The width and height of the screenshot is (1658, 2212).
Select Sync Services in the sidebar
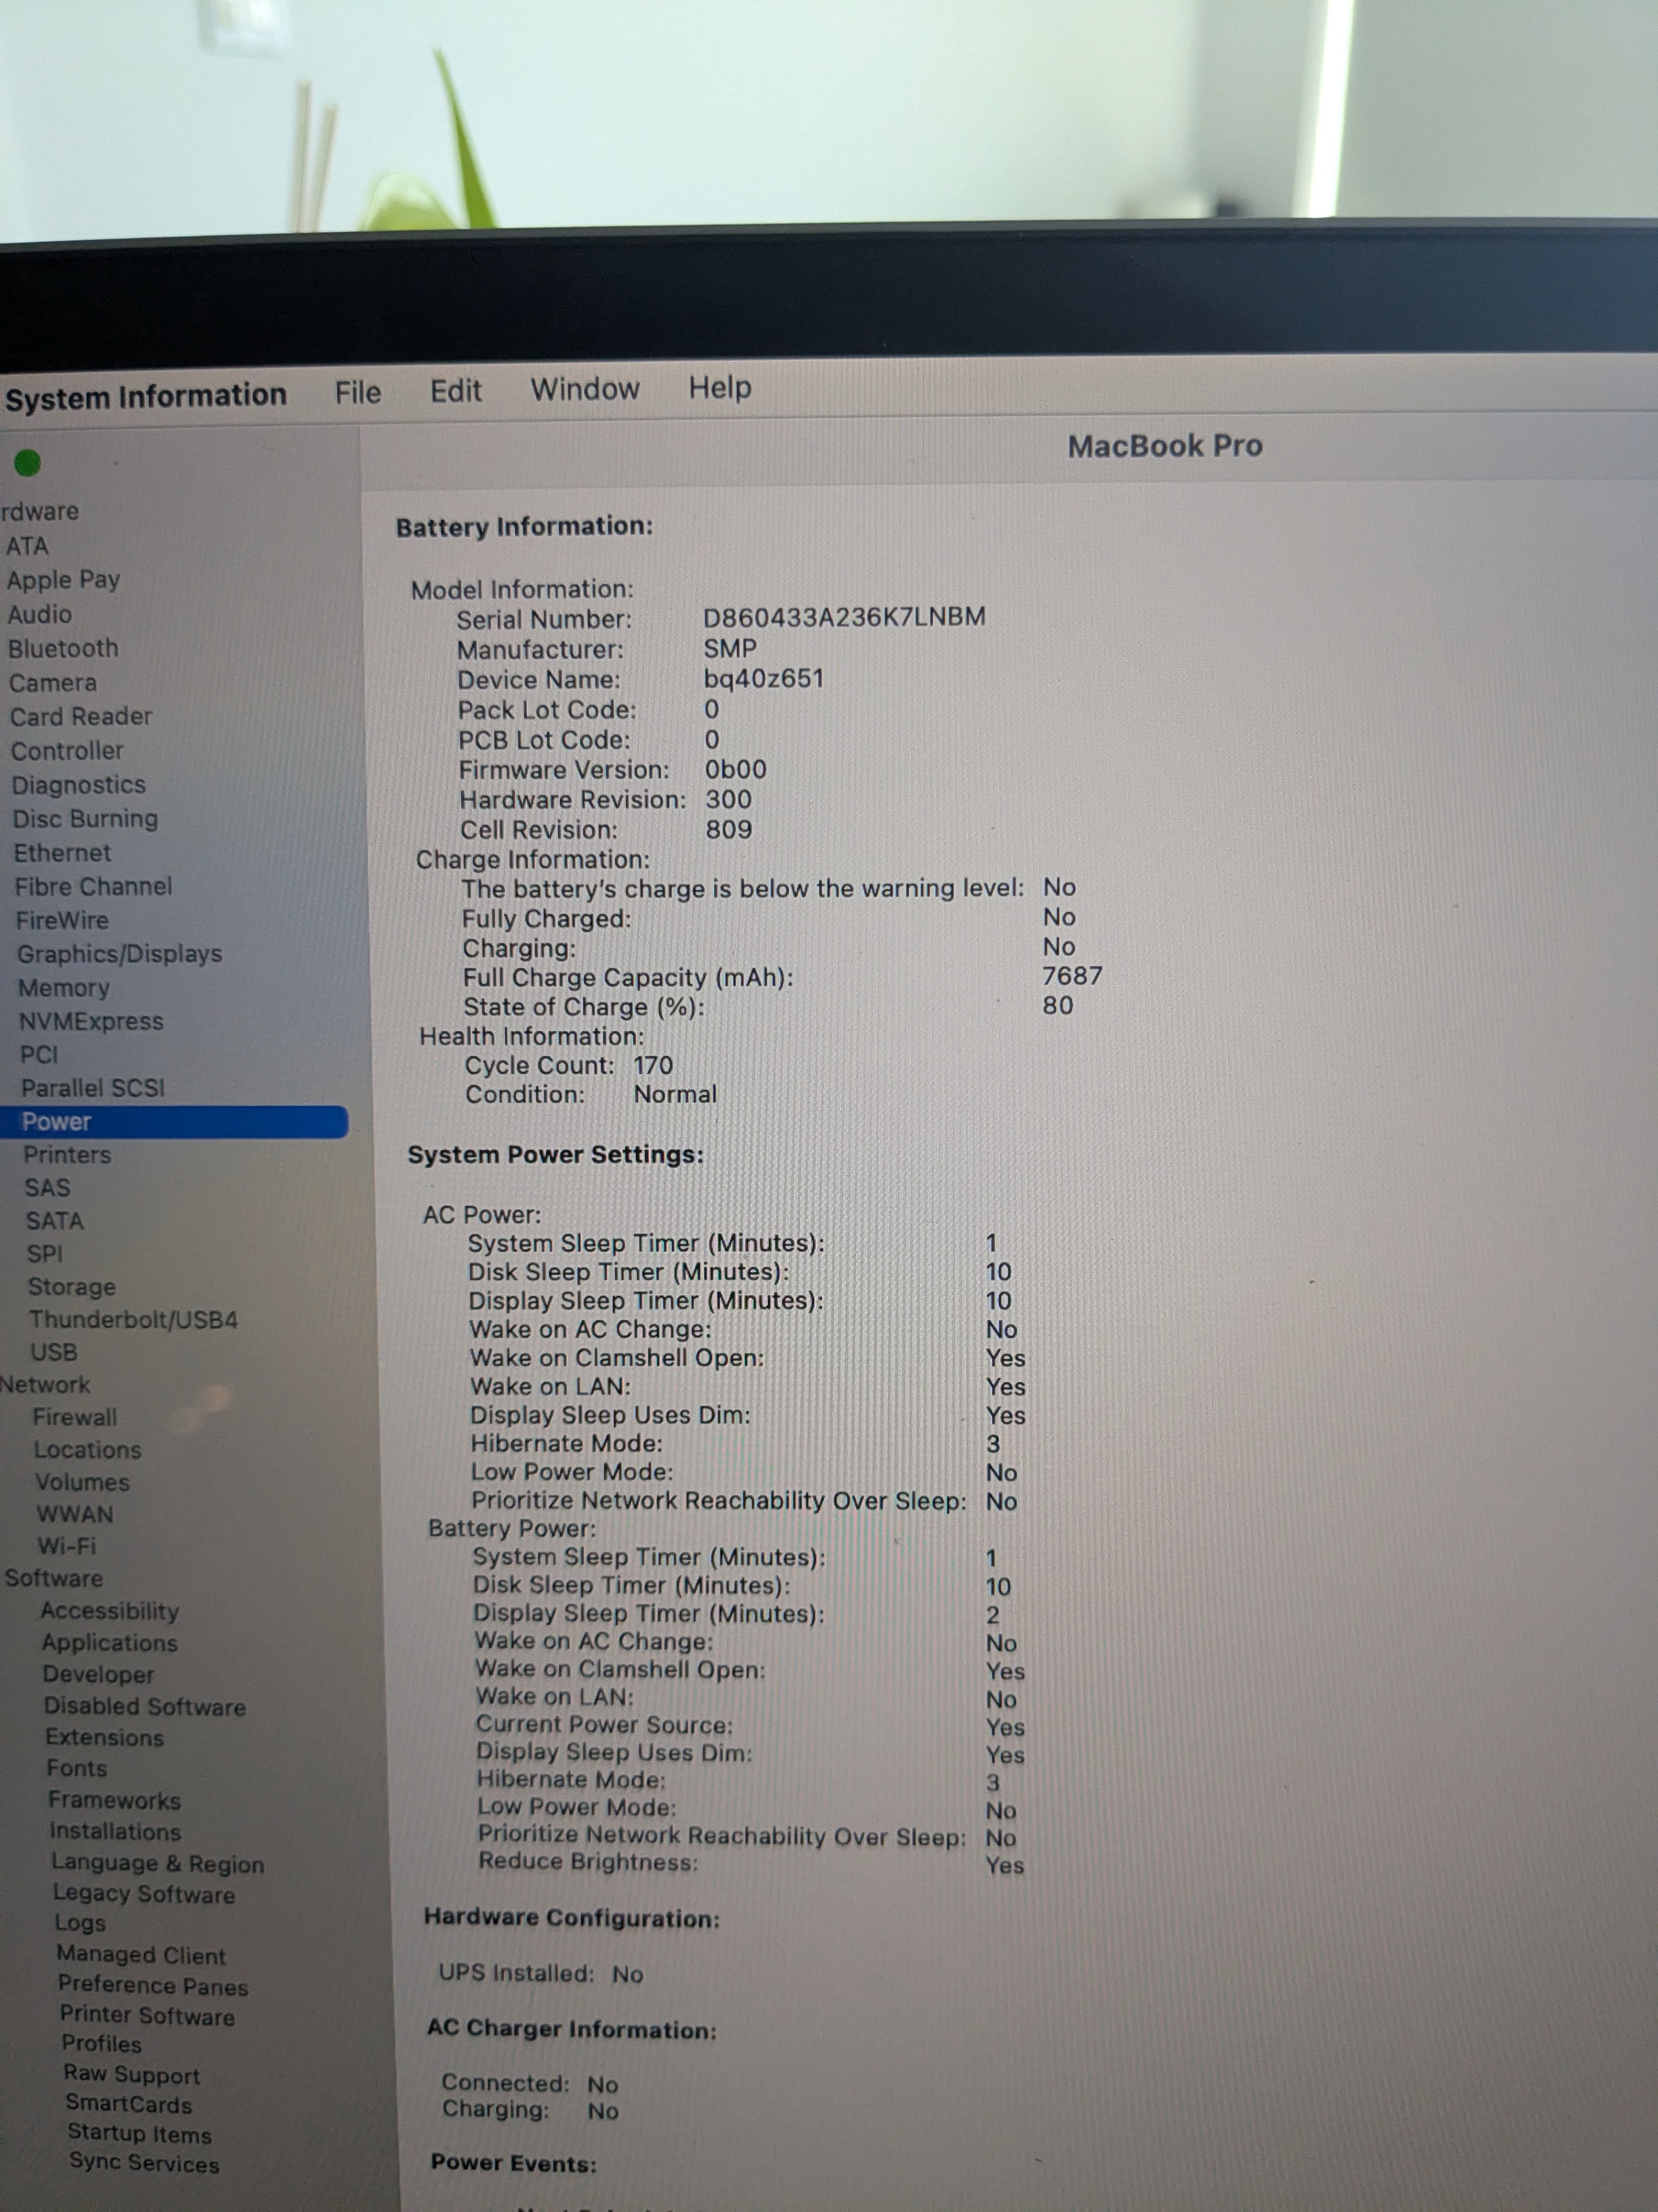(145, 2164)
